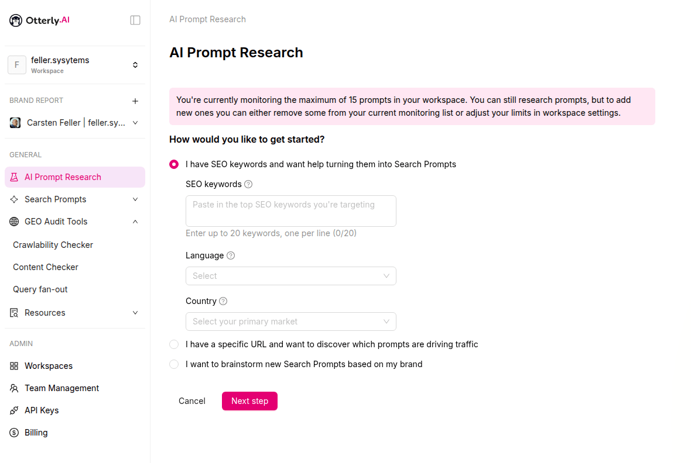Open the feller.sysytems workspace switcher

point(75,65)
